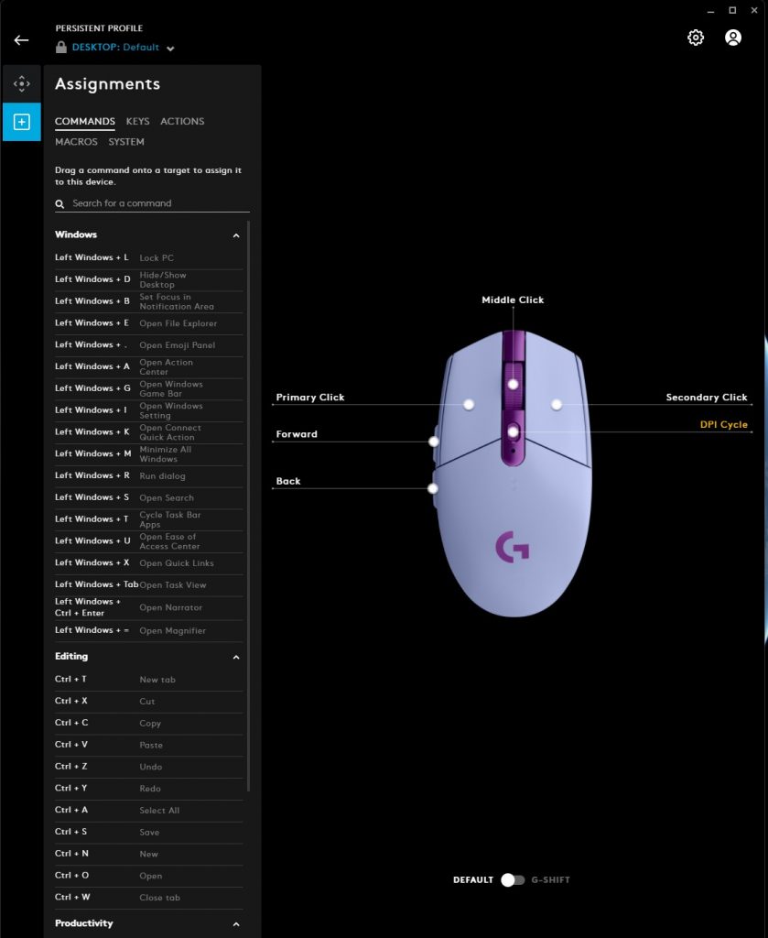The height and width of the screenshot is (938, 768).
Task: Select the Ctrl + N New command
Action: coord(149,855)
